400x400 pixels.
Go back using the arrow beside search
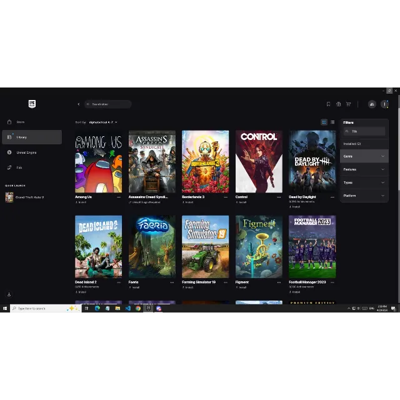[79, 104]
